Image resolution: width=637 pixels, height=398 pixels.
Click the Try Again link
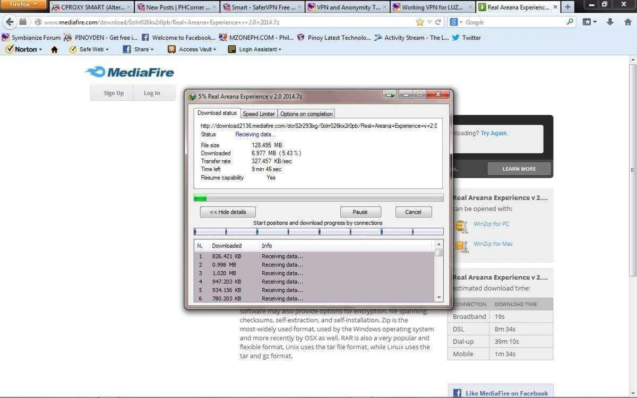[x=494, y=133]
